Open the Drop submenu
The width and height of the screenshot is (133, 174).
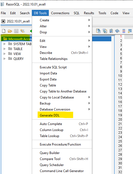pos(62,32)
